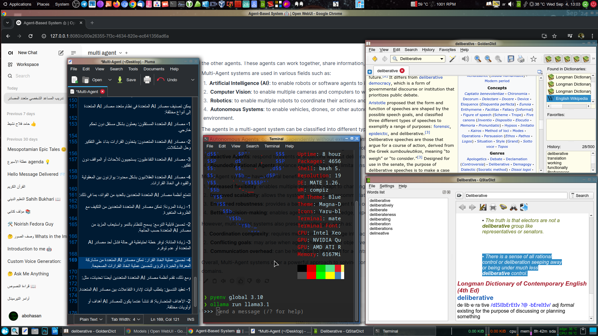Add word to GoldenDict favorites star
The image size is (598, 336).
[534, 59]
